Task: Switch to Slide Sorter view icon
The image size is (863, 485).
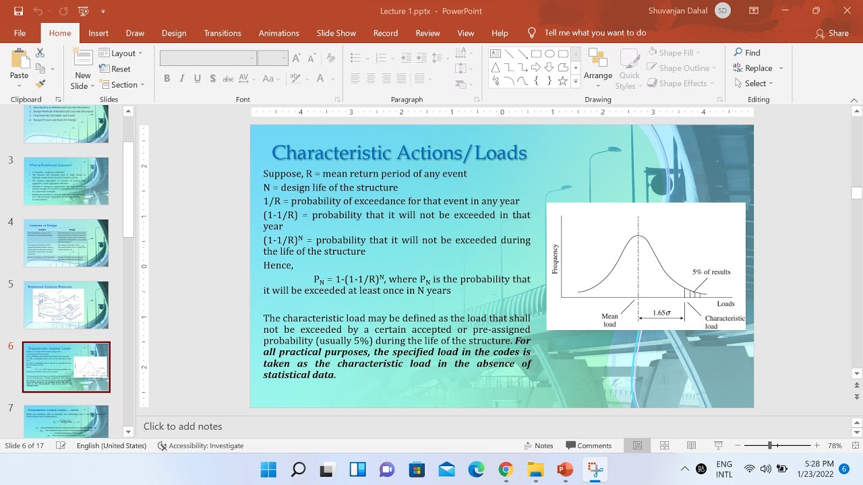Action: (x=664, y=445)
